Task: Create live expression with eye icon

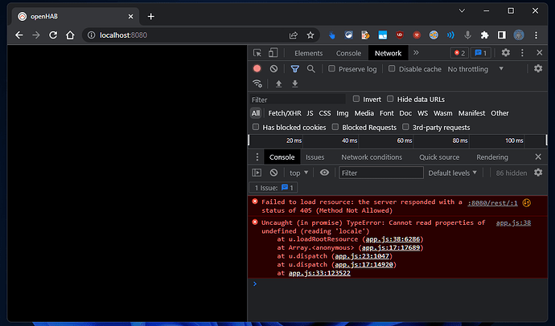Action: coord(324,173)
